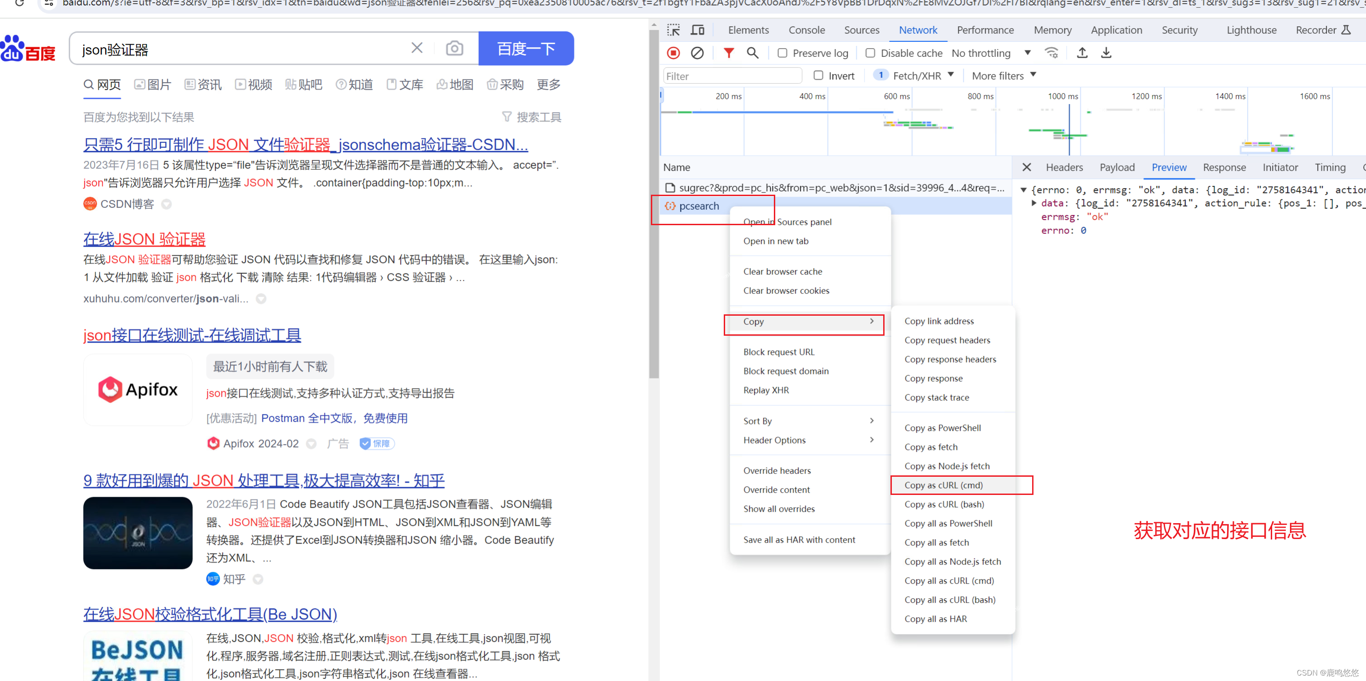Viewport: 1366px width, 681px height.
Task: Click the Baidu search input box
Action: click(x=244, y=48)
